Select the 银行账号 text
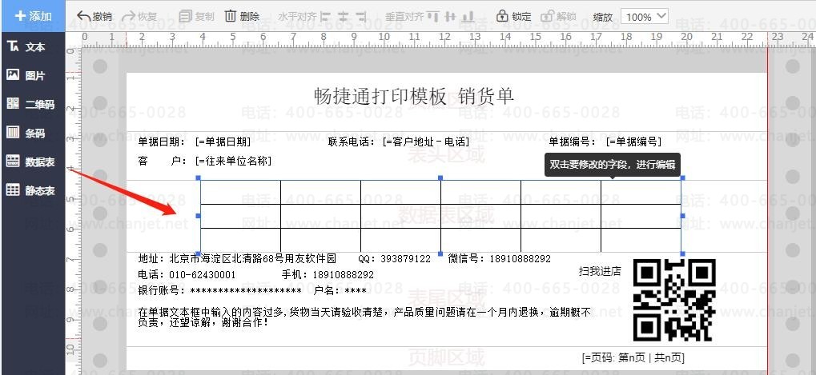 219,291
